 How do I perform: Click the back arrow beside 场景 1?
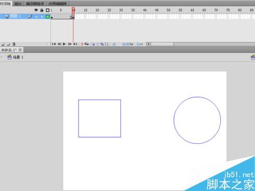click(x=2, y=57)
